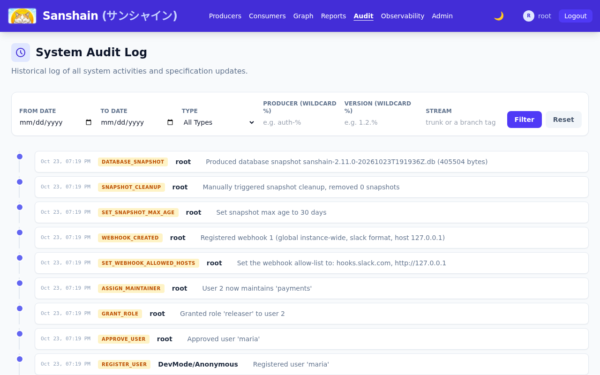Click the Sanshain cat logo icon
The height and width of the screenshot is (375, 600).
(22, 16)
